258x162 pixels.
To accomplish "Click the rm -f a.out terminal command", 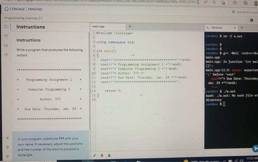I will click(233, 36).
